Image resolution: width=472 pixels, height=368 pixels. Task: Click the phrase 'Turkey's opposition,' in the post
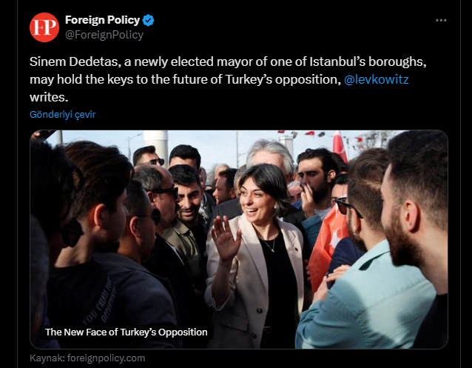pos(283,79)
